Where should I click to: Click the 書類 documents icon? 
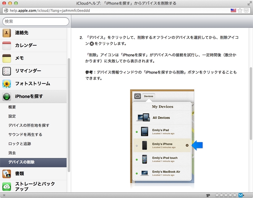click(7, 174)
